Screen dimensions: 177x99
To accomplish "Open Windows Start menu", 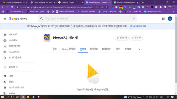I will (2, 97).
